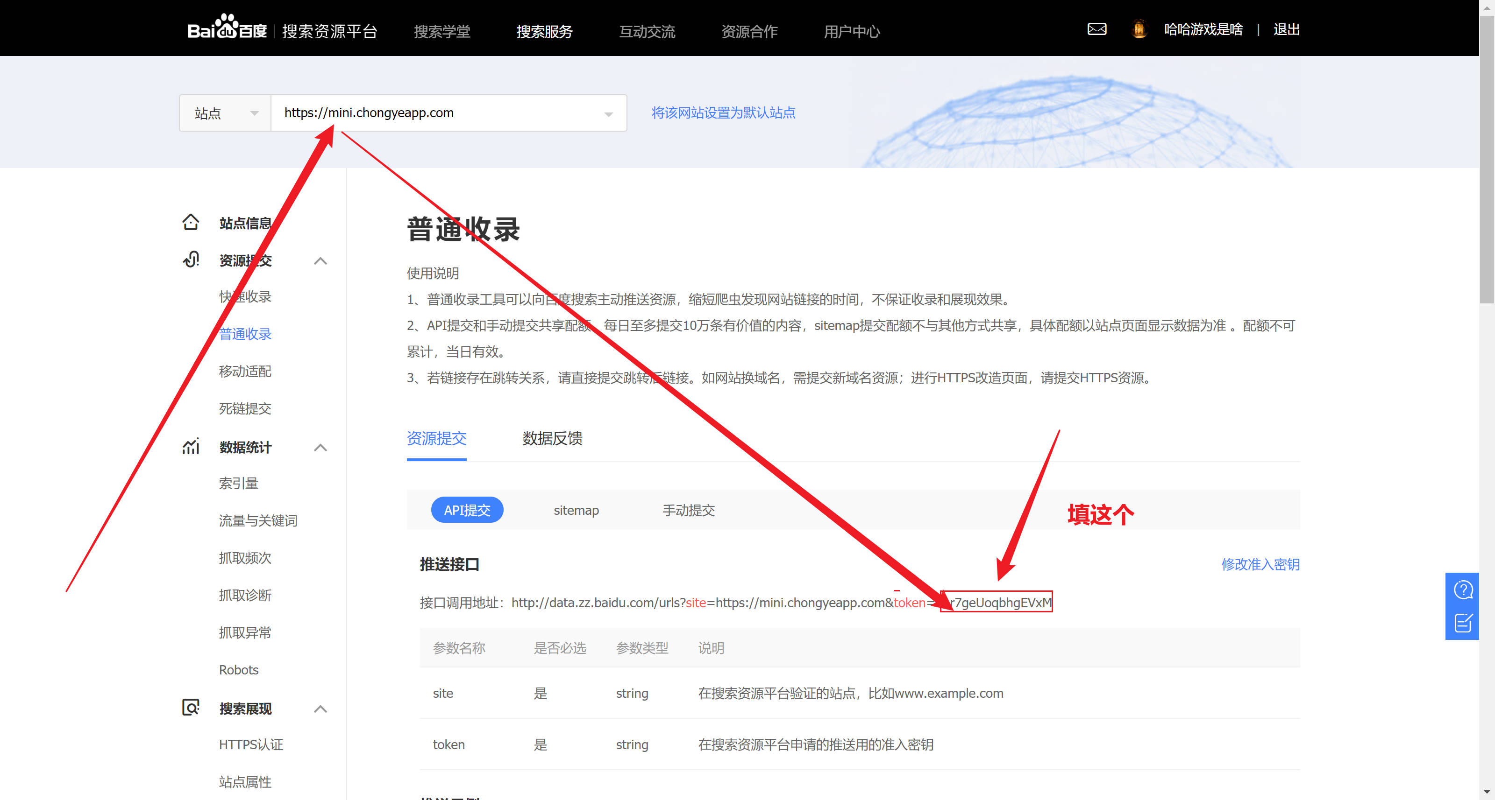Screen dimensions: 1495x800
Task: Click the 'token' parameter name cell
Action: 448,744
